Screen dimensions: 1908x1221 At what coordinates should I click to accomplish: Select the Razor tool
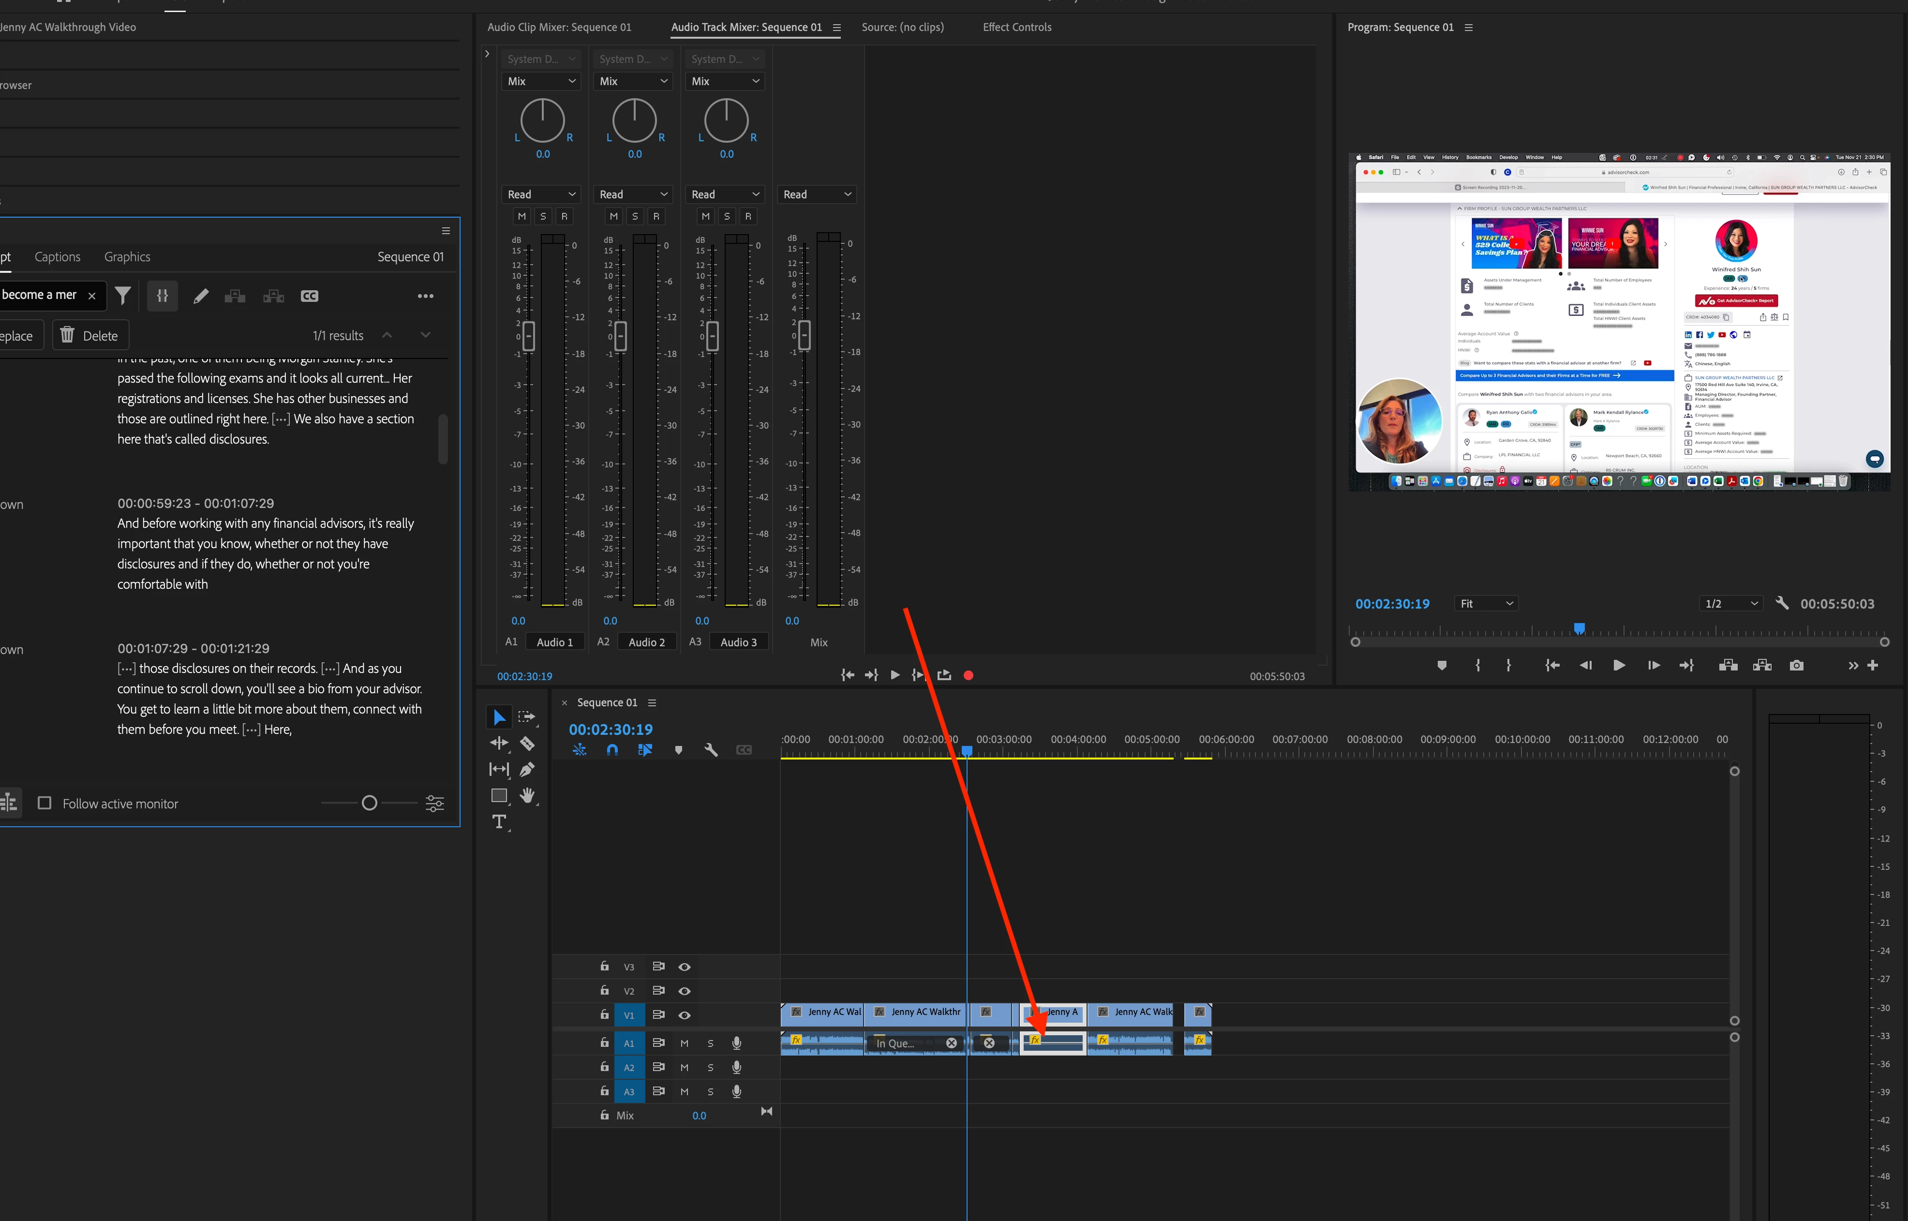527,744
